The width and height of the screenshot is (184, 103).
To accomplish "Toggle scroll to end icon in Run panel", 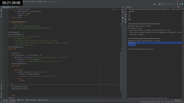I will (x=125, y=17).
